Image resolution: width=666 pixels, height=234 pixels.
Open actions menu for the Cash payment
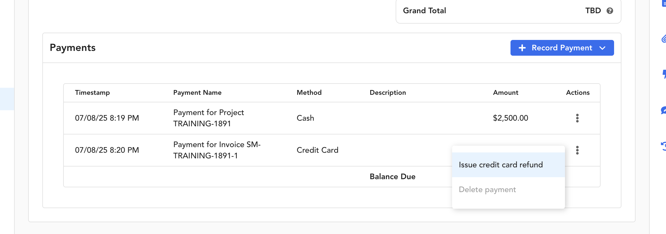(577, 118)
